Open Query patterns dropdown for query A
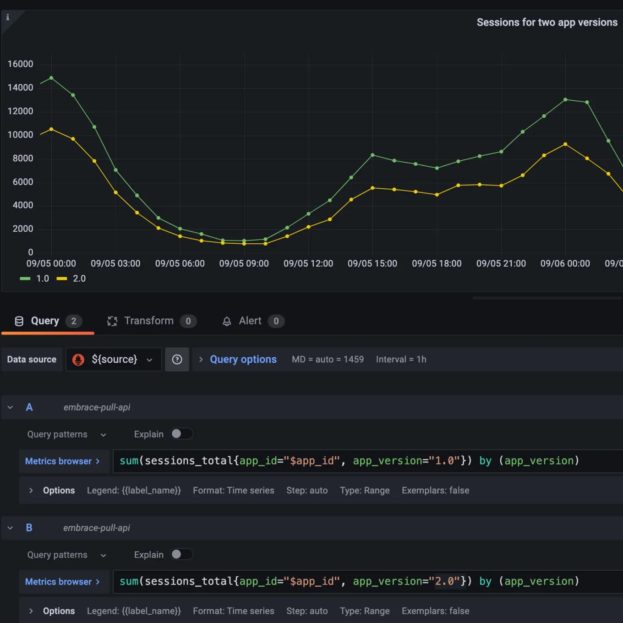 [x=67, y=434]
